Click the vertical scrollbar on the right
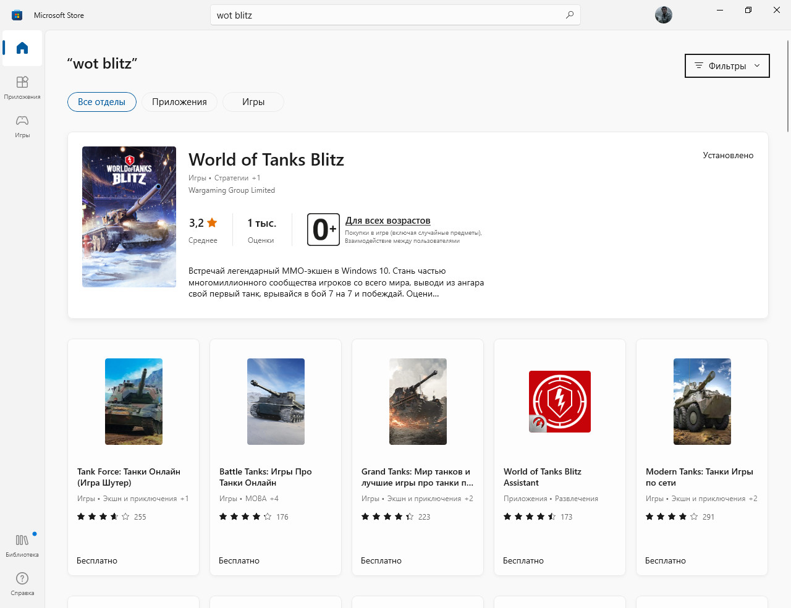Image resolution: width=791 pixels, height=608 pixels. click(x=788, y=87)
